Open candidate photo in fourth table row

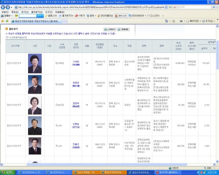click(35, 126)
